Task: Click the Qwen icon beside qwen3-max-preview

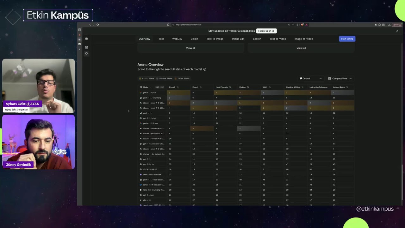Action: click(x=141, y=174)
